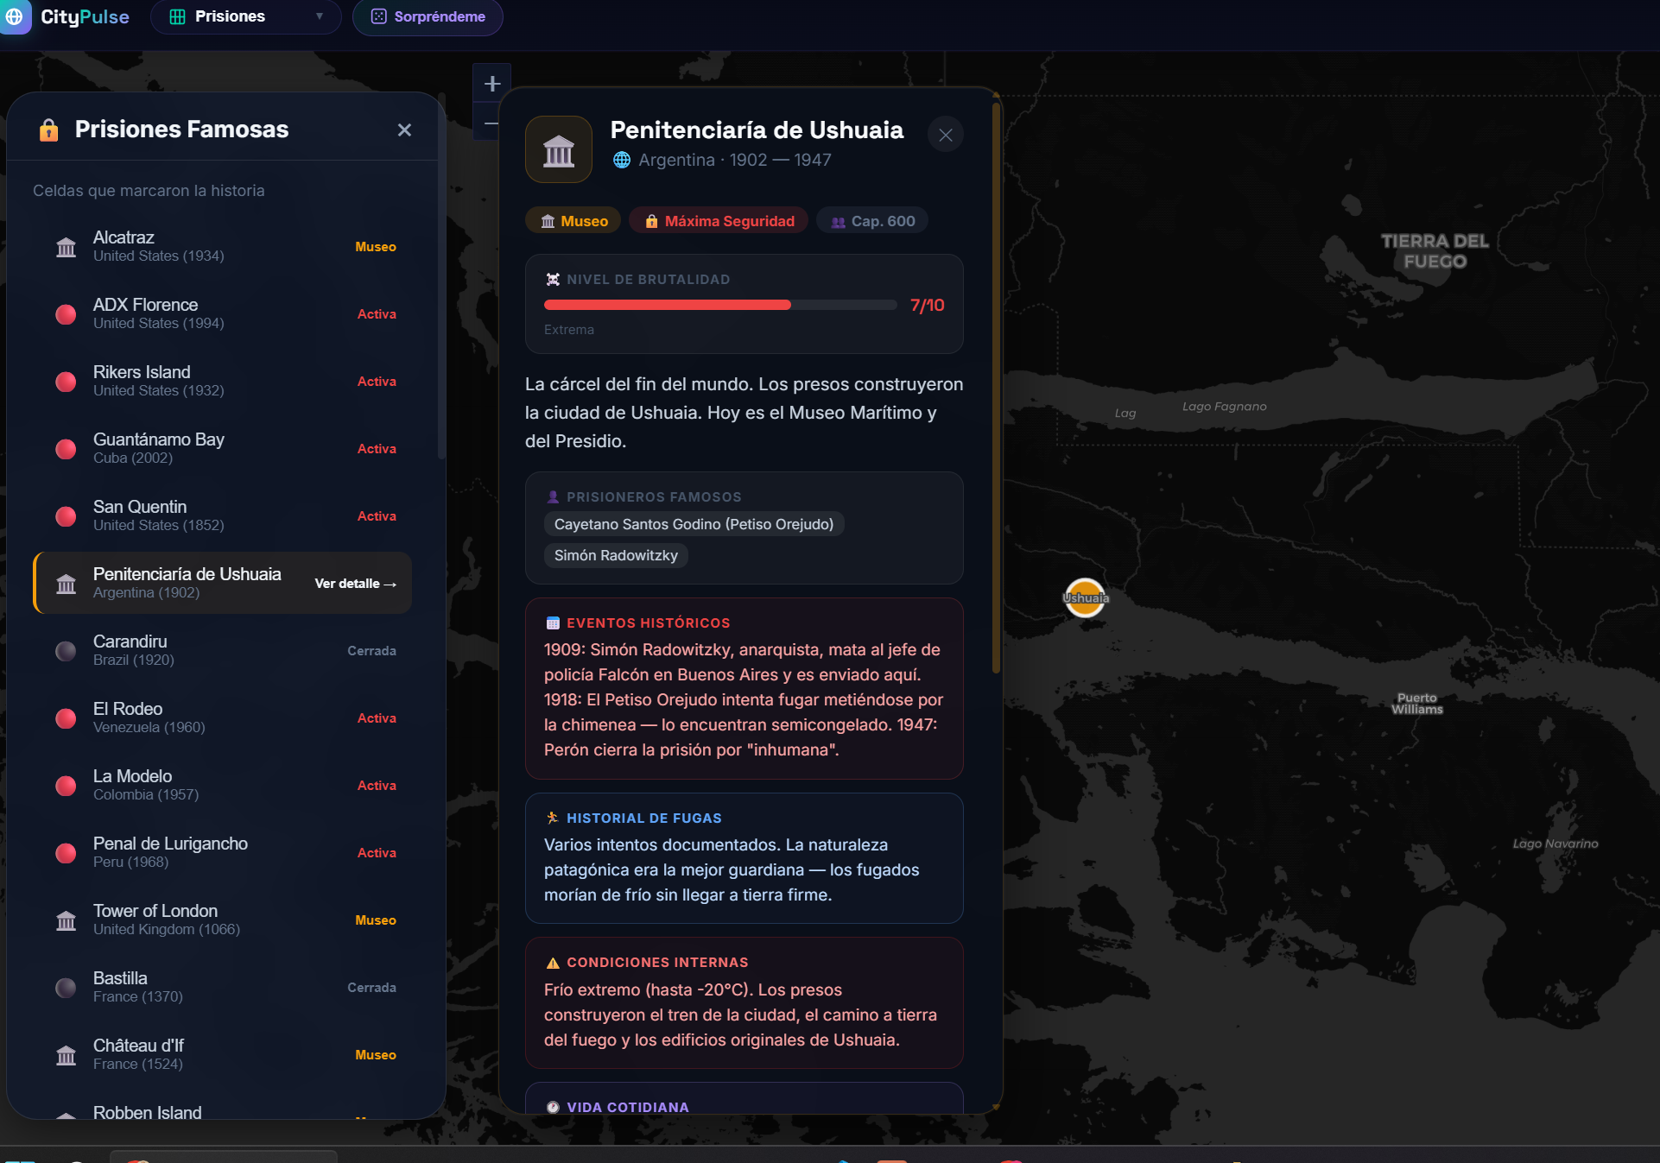The height and width of the screenshot is (1163, 1660).
Task: Select Rikers Island in the list
Action: [x=223, y=381]
